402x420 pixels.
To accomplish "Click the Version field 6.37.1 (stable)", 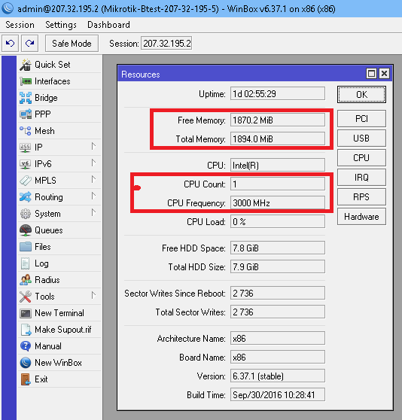I will point(278,376).
